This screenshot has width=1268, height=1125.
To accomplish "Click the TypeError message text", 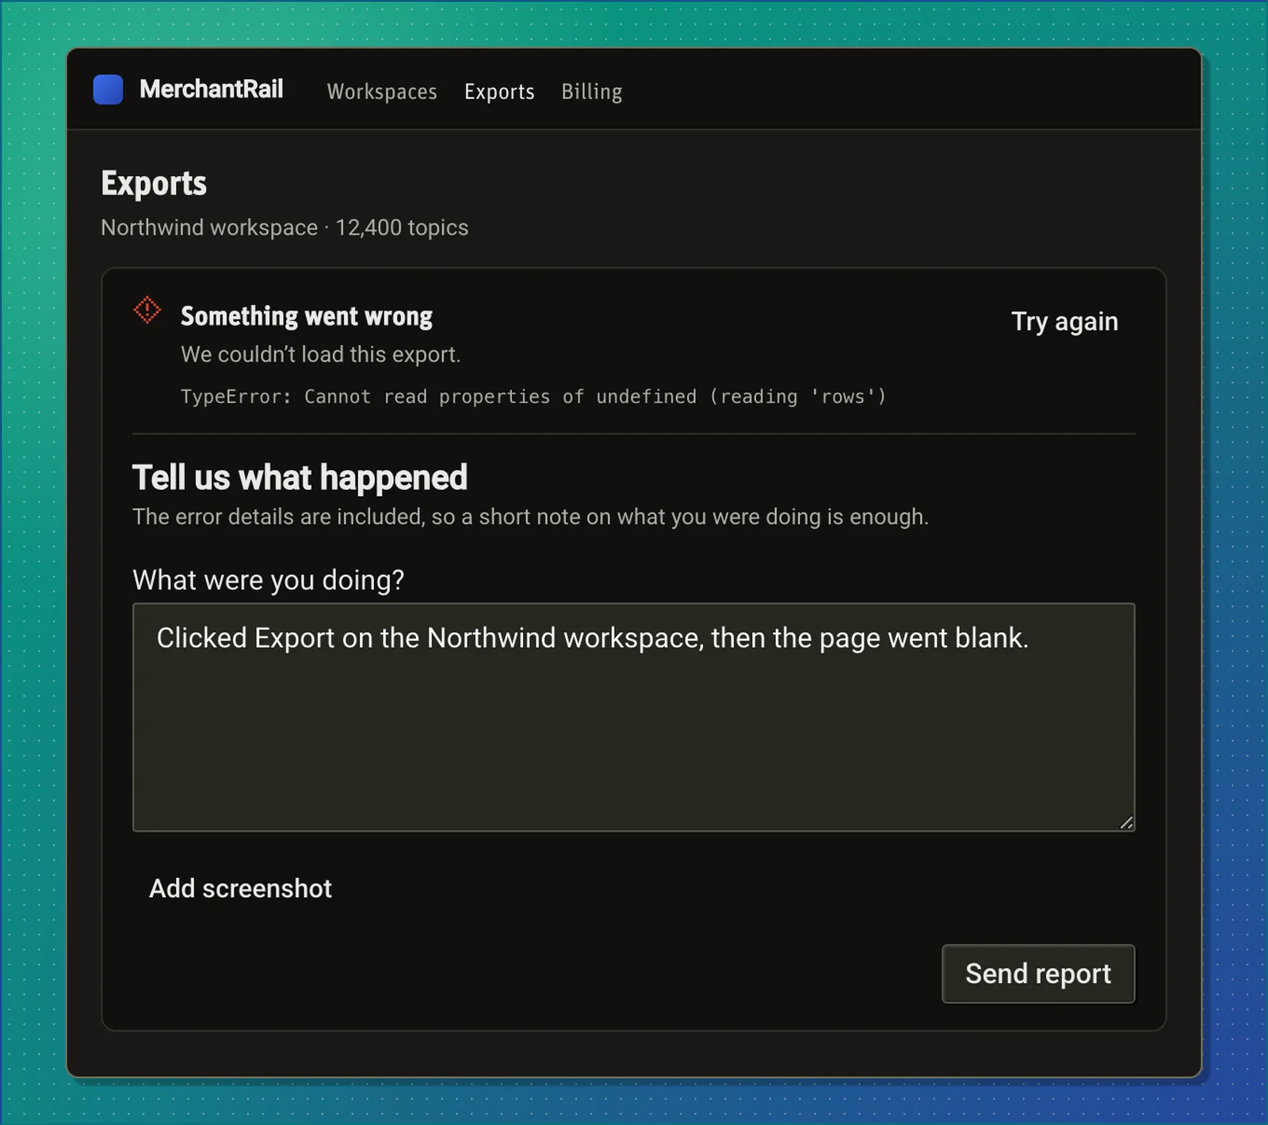I will [533, 396].
